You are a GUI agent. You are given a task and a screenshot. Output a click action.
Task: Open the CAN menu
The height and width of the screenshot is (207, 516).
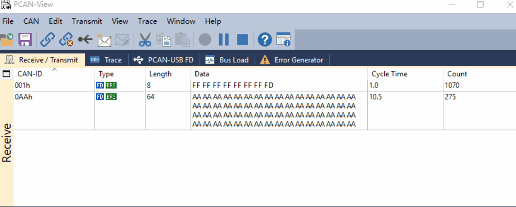(x=31, y=21)
